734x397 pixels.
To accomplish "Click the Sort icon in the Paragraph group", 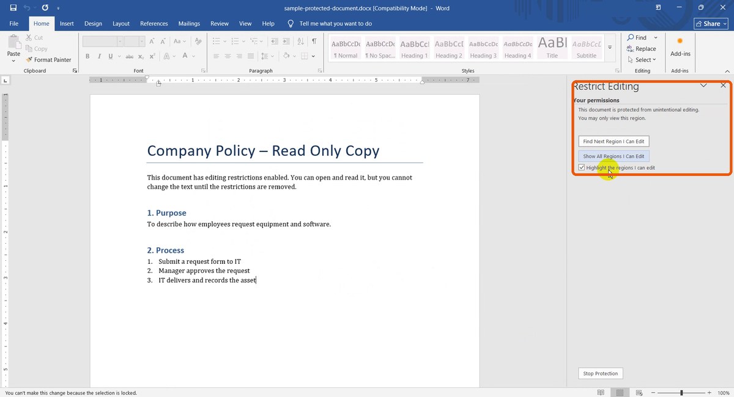I will 300,42.
